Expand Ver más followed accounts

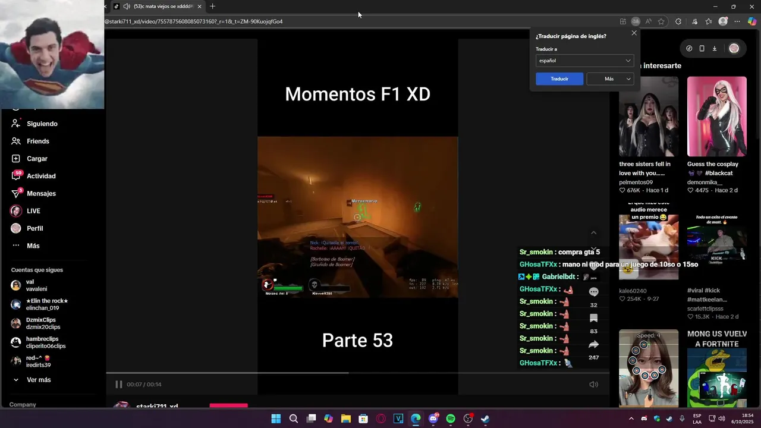[x=32, y=380]
